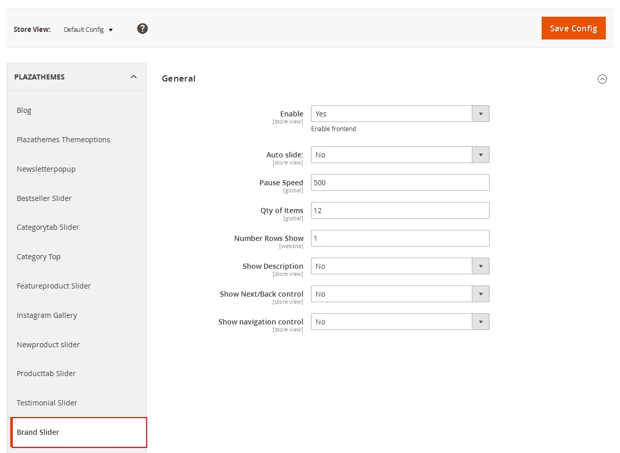Viewport: 620px width, 453px height.
Task: Focus the Qty of Items field
Action: point(400,211)
